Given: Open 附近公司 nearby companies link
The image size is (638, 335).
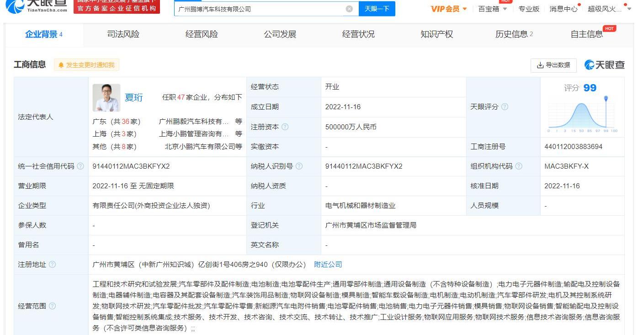Looking at the screenshot, I should click(328, 265).
